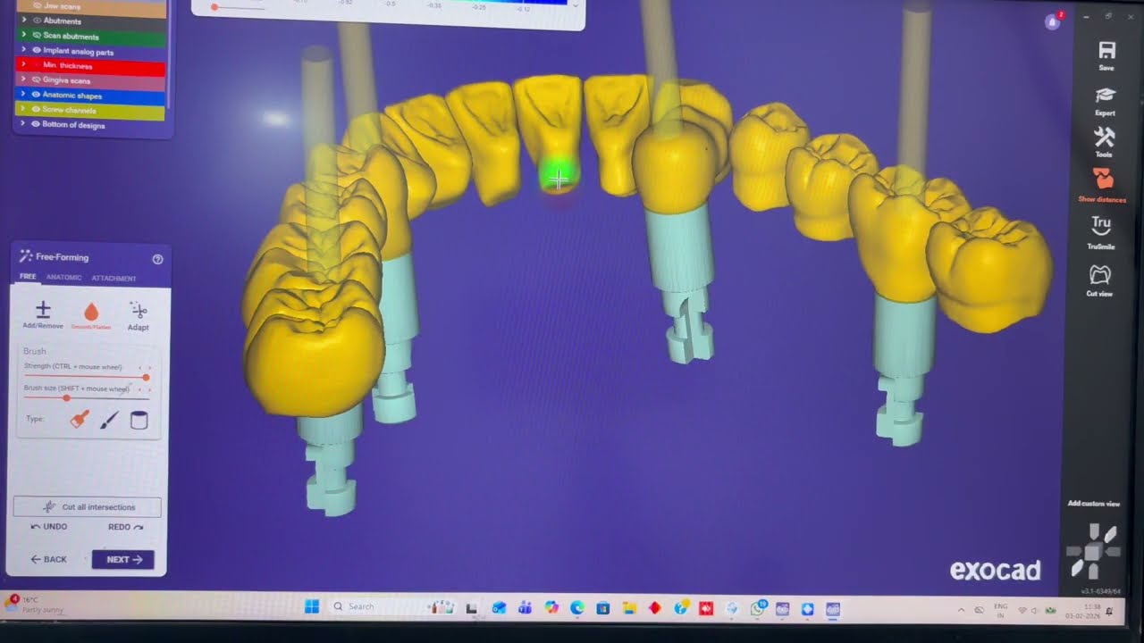
Task: Show hidden system tray icons chevron
Action: (961, 610)
